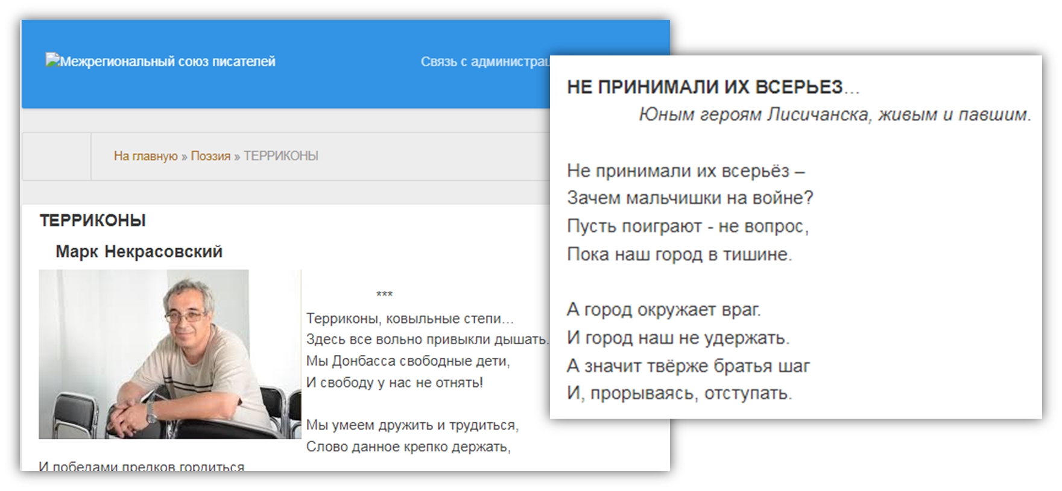The width and height of the screenshot is (1062, 491).
Task: Click the broken logo image icon
Action: point(52,60)
